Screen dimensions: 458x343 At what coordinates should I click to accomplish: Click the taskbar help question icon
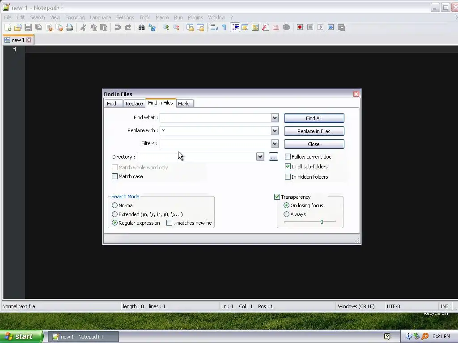387,337
